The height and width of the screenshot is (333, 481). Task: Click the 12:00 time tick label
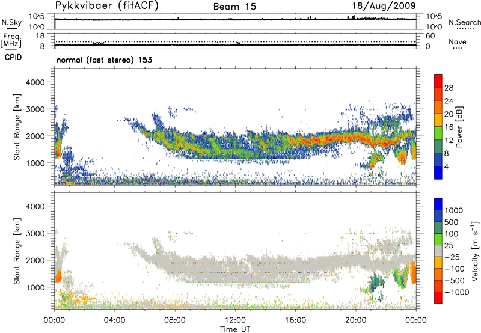click(235, 320)
